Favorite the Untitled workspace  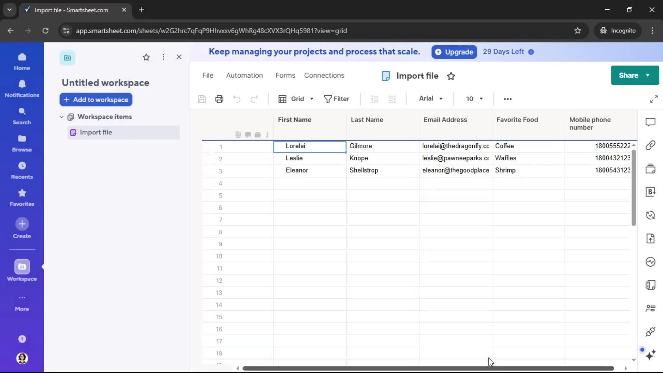coord(146,57)
